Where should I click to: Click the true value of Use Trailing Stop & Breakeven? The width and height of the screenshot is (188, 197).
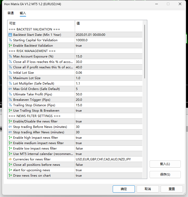[79, 110]
